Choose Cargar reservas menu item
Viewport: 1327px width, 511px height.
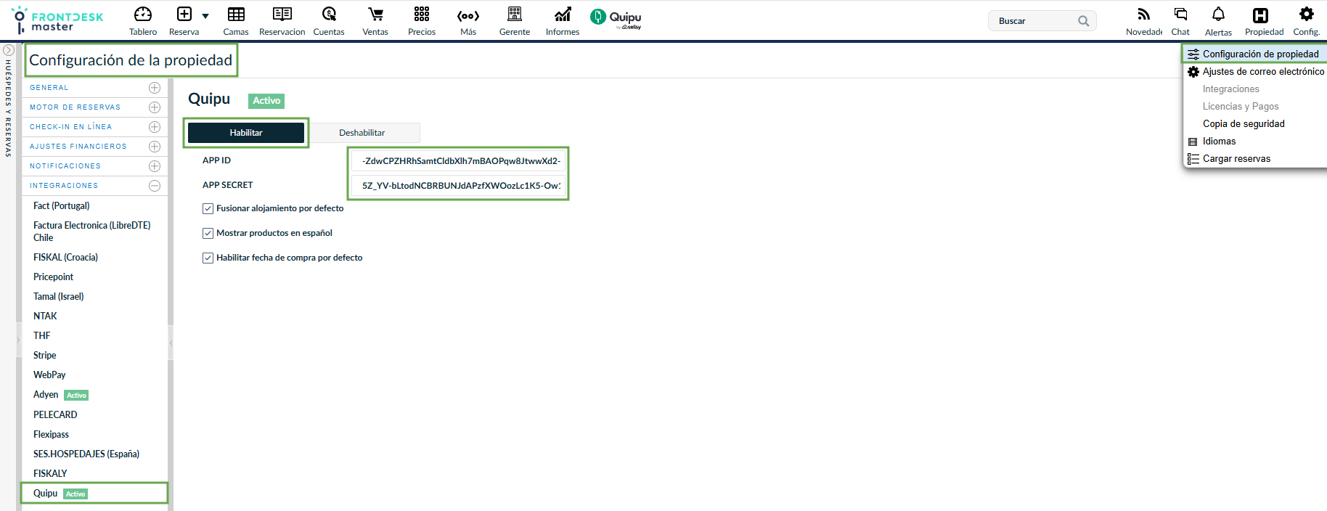point(1236,159)
